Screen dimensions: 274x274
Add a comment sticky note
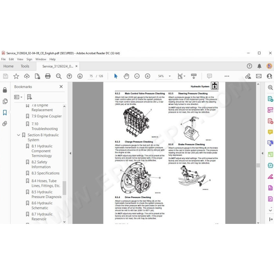209,76
